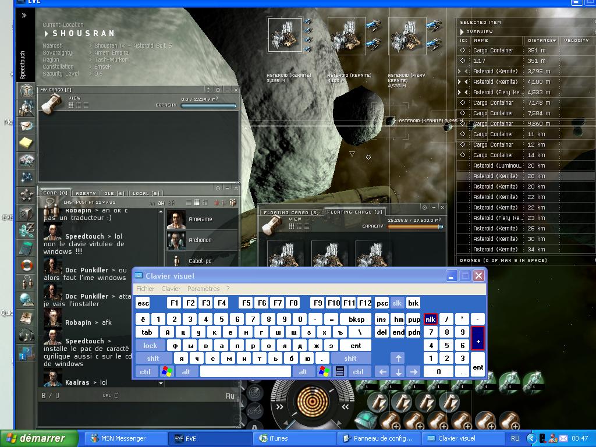Viewport: 596px width, 447px height.
Task: Click the démarrer Start button
Action: click(40, 438)
